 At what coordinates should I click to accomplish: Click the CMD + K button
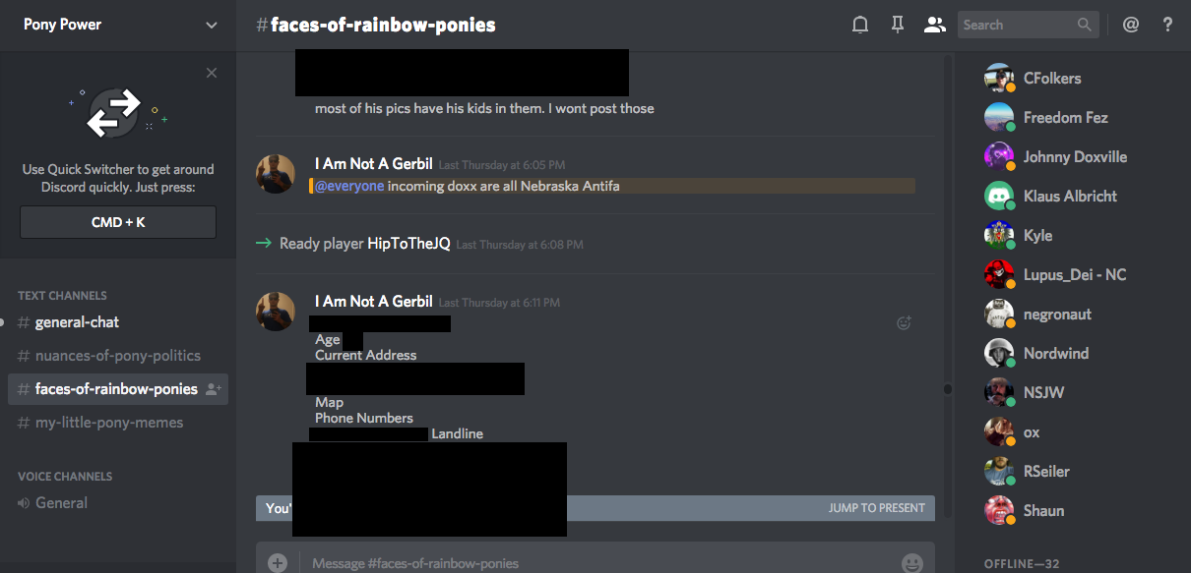pyautogui.click(x=118, y=222)
